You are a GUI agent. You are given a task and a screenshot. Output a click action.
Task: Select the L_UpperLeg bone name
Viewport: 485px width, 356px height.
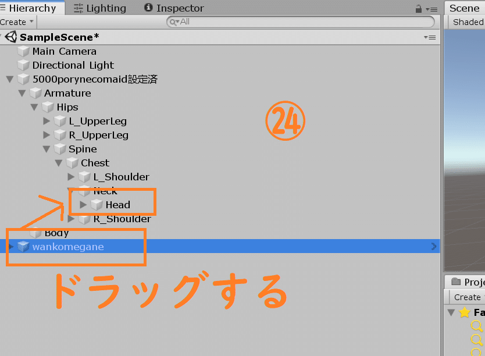click(x=98, y=121)
